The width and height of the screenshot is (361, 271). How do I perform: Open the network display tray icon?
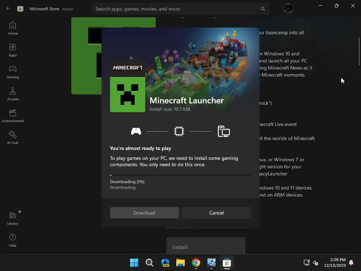pyautogui.click(x=307, y=263)
